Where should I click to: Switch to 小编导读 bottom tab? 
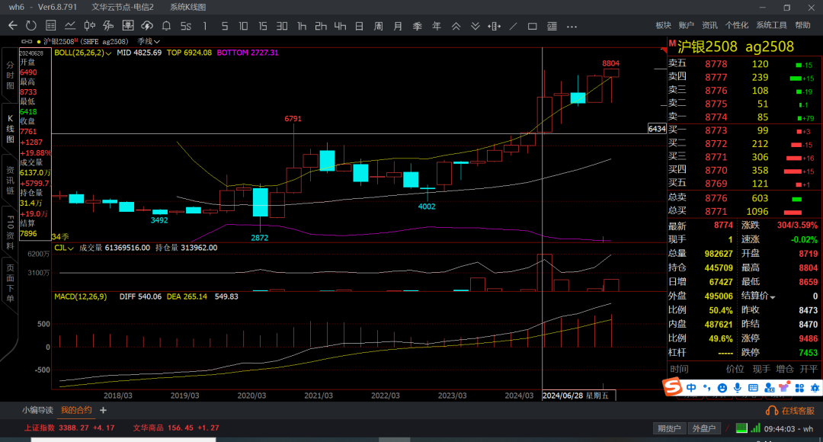38,411
